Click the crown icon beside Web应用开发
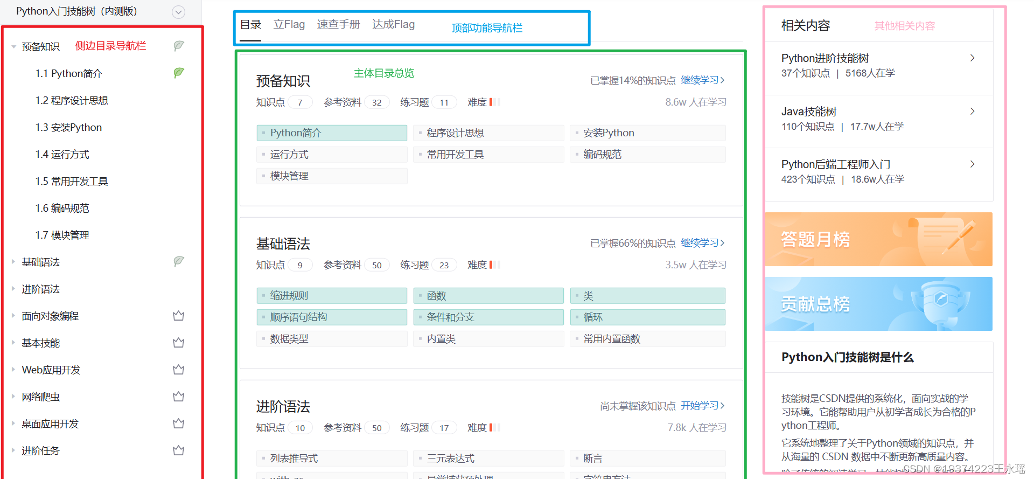 click(x=179, y=370)
